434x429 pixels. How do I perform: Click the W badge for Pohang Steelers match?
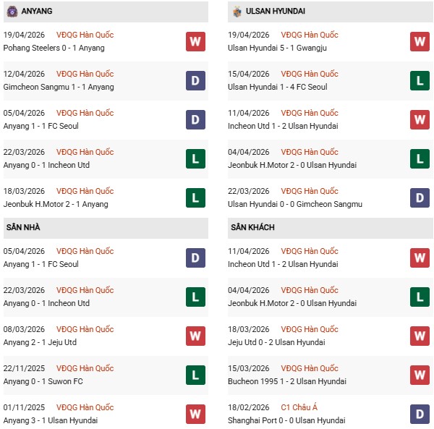pos(195,41)
